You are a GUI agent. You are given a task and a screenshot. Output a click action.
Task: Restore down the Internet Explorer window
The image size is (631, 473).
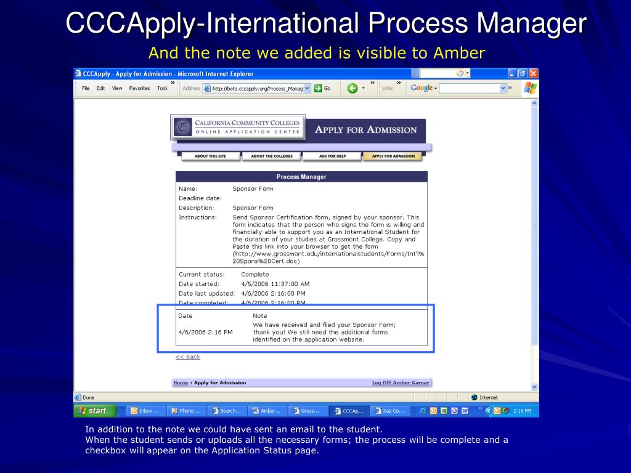click(x=523, y=73)
